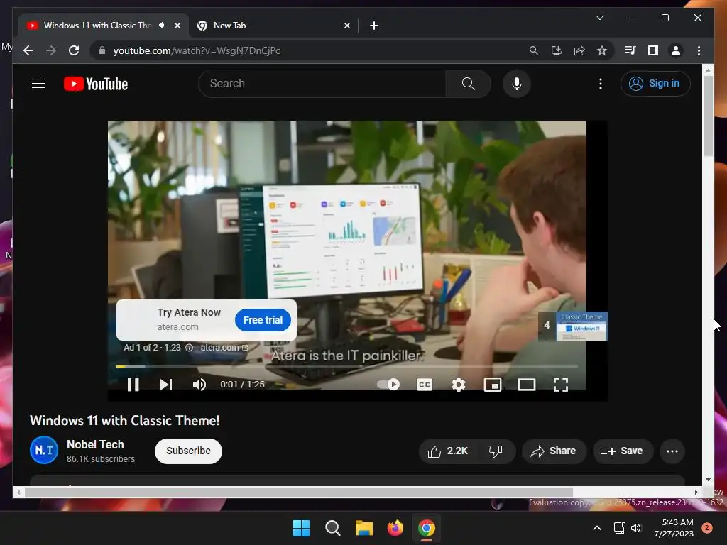This screenshot has height=545, width=727.
Task: Pause the video playback
Action: (133, 384)
